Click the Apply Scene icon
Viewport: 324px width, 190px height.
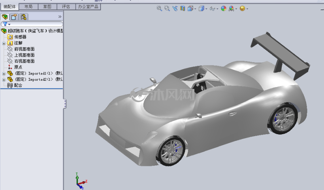(x=231, y=8)
